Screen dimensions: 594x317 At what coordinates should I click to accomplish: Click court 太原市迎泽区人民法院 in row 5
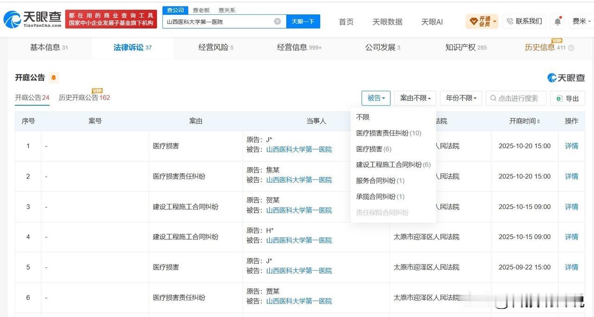point(426,267)
